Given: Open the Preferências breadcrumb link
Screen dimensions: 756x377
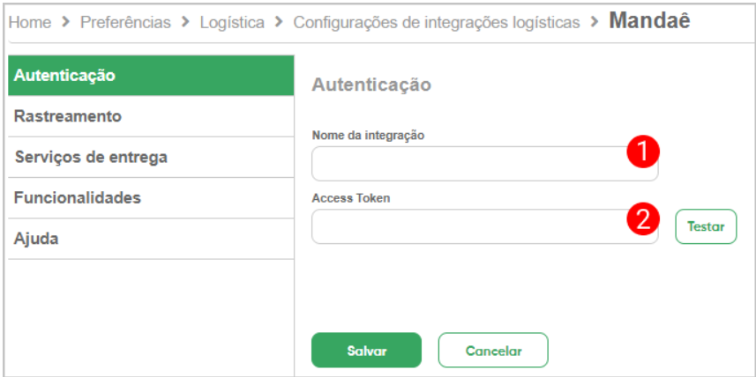Looking at the screenshot, I should coord(125,22).
